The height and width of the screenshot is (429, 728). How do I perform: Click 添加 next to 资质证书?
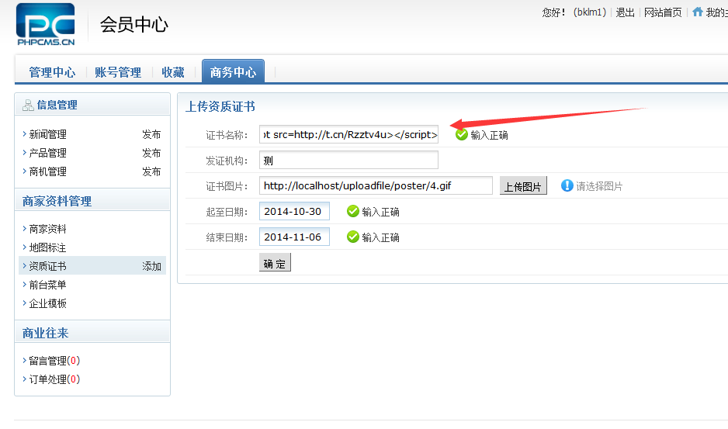(x=151, y=266)
